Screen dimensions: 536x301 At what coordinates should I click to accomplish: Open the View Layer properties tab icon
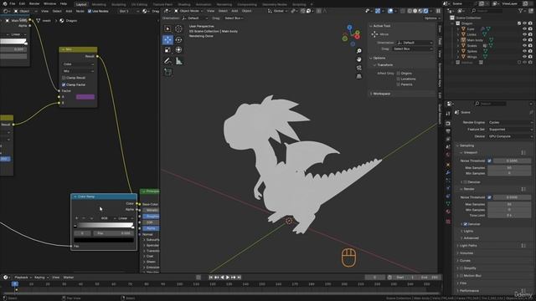pos(448,140)
